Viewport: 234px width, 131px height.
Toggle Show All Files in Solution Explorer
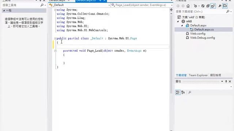pos(213,6)
